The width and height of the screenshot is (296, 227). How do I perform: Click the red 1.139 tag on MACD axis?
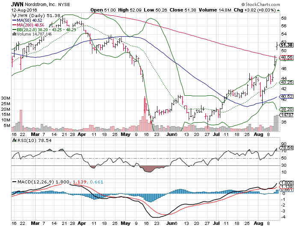coord(286,187)
